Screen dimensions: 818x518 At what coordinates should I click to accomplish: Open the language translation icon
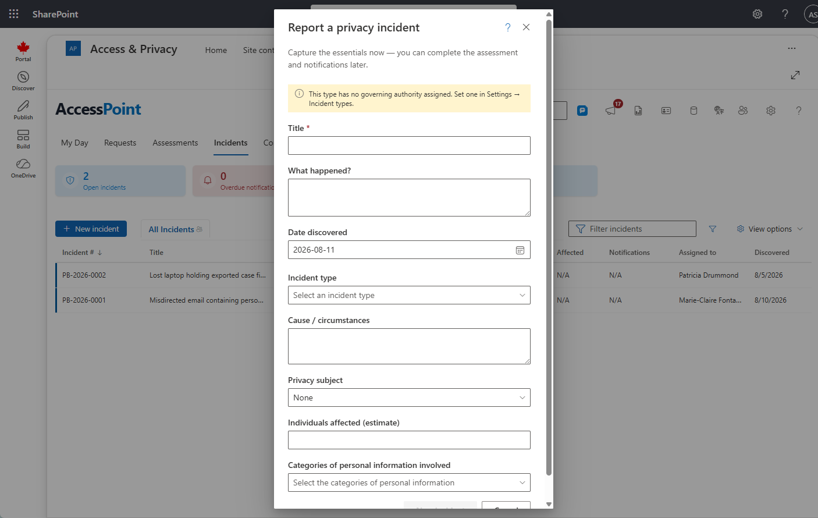(719, 111)
